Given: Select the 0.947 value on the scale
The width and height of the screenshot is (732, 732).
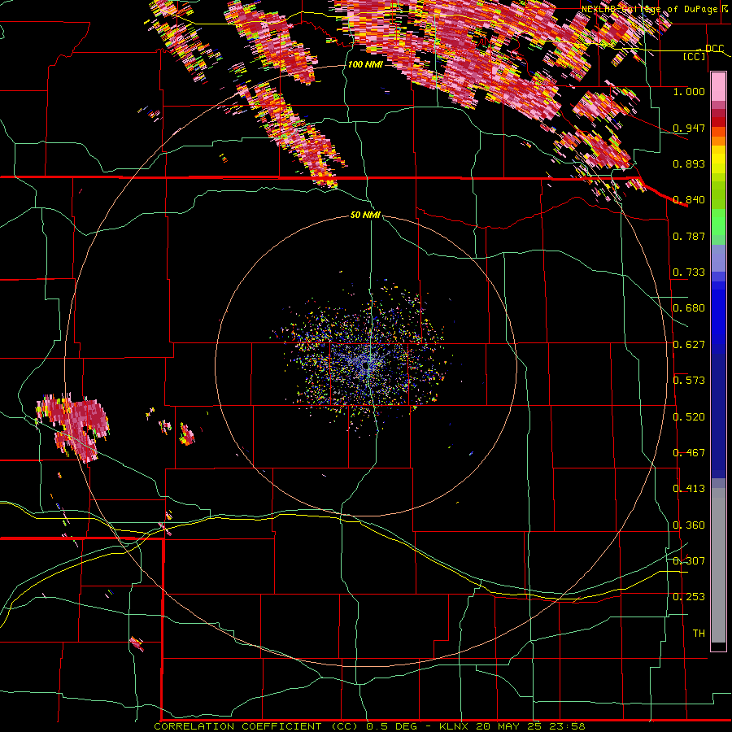Looking at the screenshot, I should click(689, 128).
